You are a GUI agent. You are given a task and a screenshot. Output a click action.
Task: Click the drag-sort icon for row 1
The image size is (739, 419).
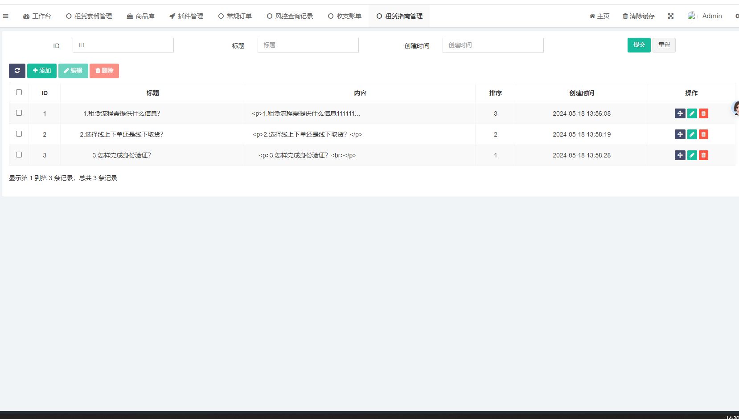[680, 113]
